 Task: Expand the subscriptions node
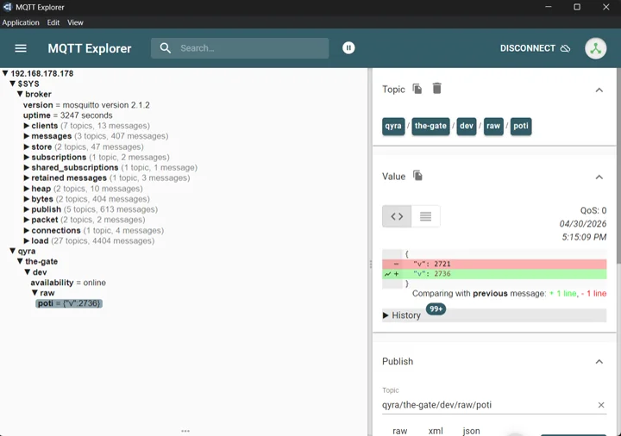27,157
